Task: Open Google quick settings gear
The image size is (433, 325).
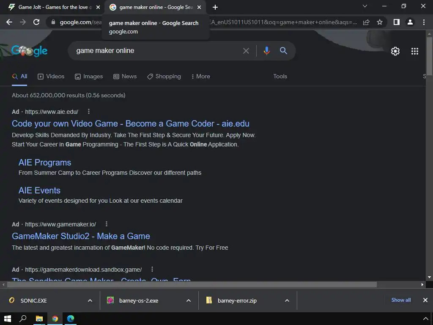Action: (395, 51)
